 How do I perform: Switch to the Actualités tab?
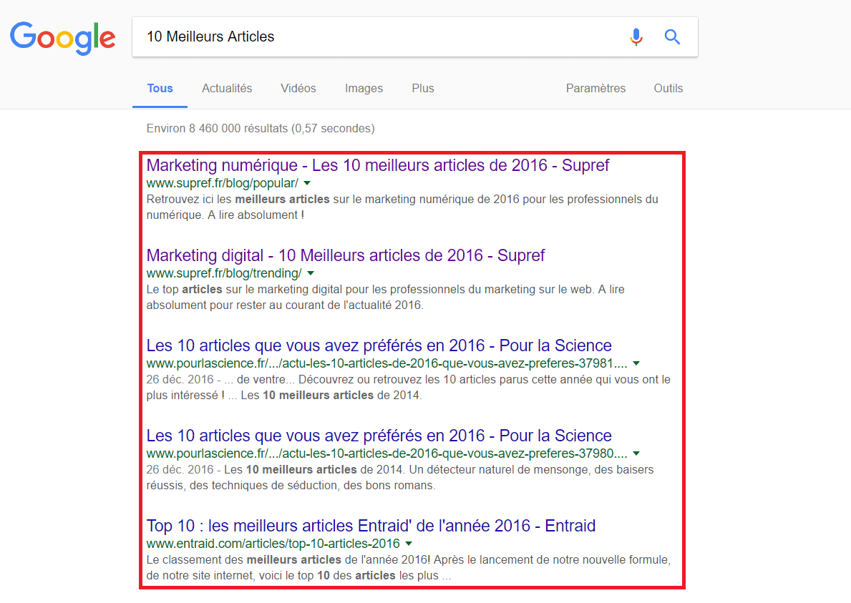point(227,89)
